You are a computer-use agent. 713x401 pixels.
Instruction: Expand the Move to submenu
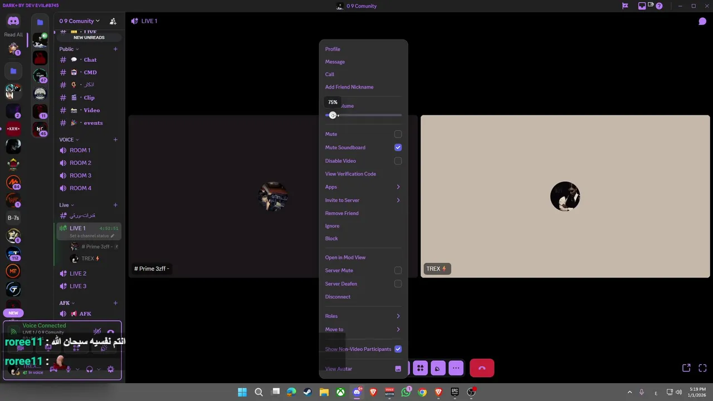363,330
